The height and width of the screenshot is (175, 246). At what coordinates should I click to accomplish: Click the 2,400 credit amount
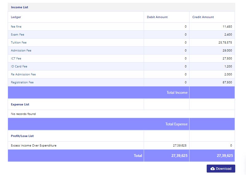tap(228, 35)
